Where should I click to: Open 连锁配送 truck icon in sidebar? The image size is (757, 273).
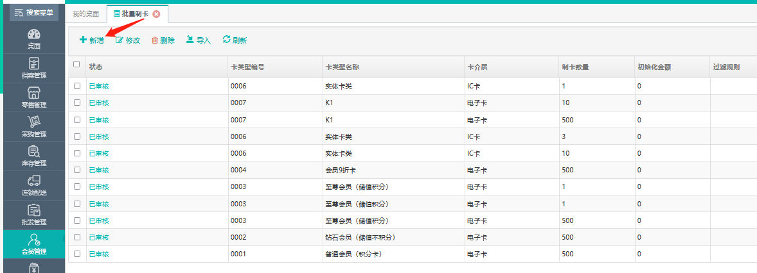click(x=34, y=186)
